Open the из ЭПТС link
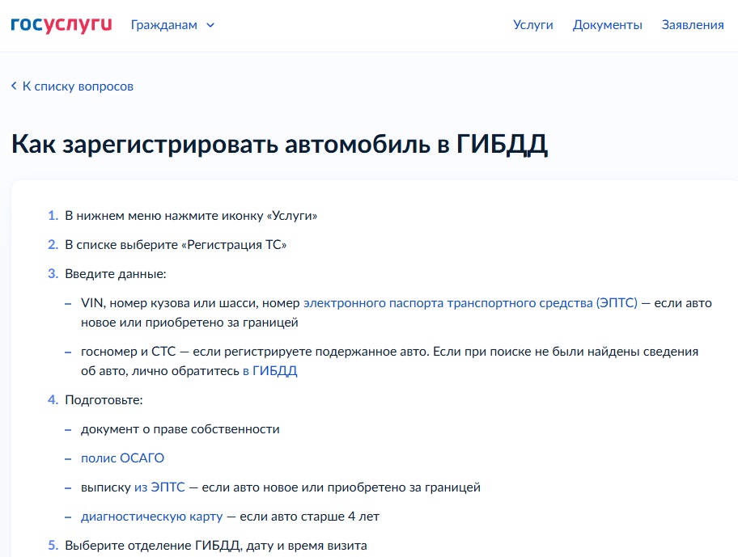This screenshot has height=557, width=738. 159,487
